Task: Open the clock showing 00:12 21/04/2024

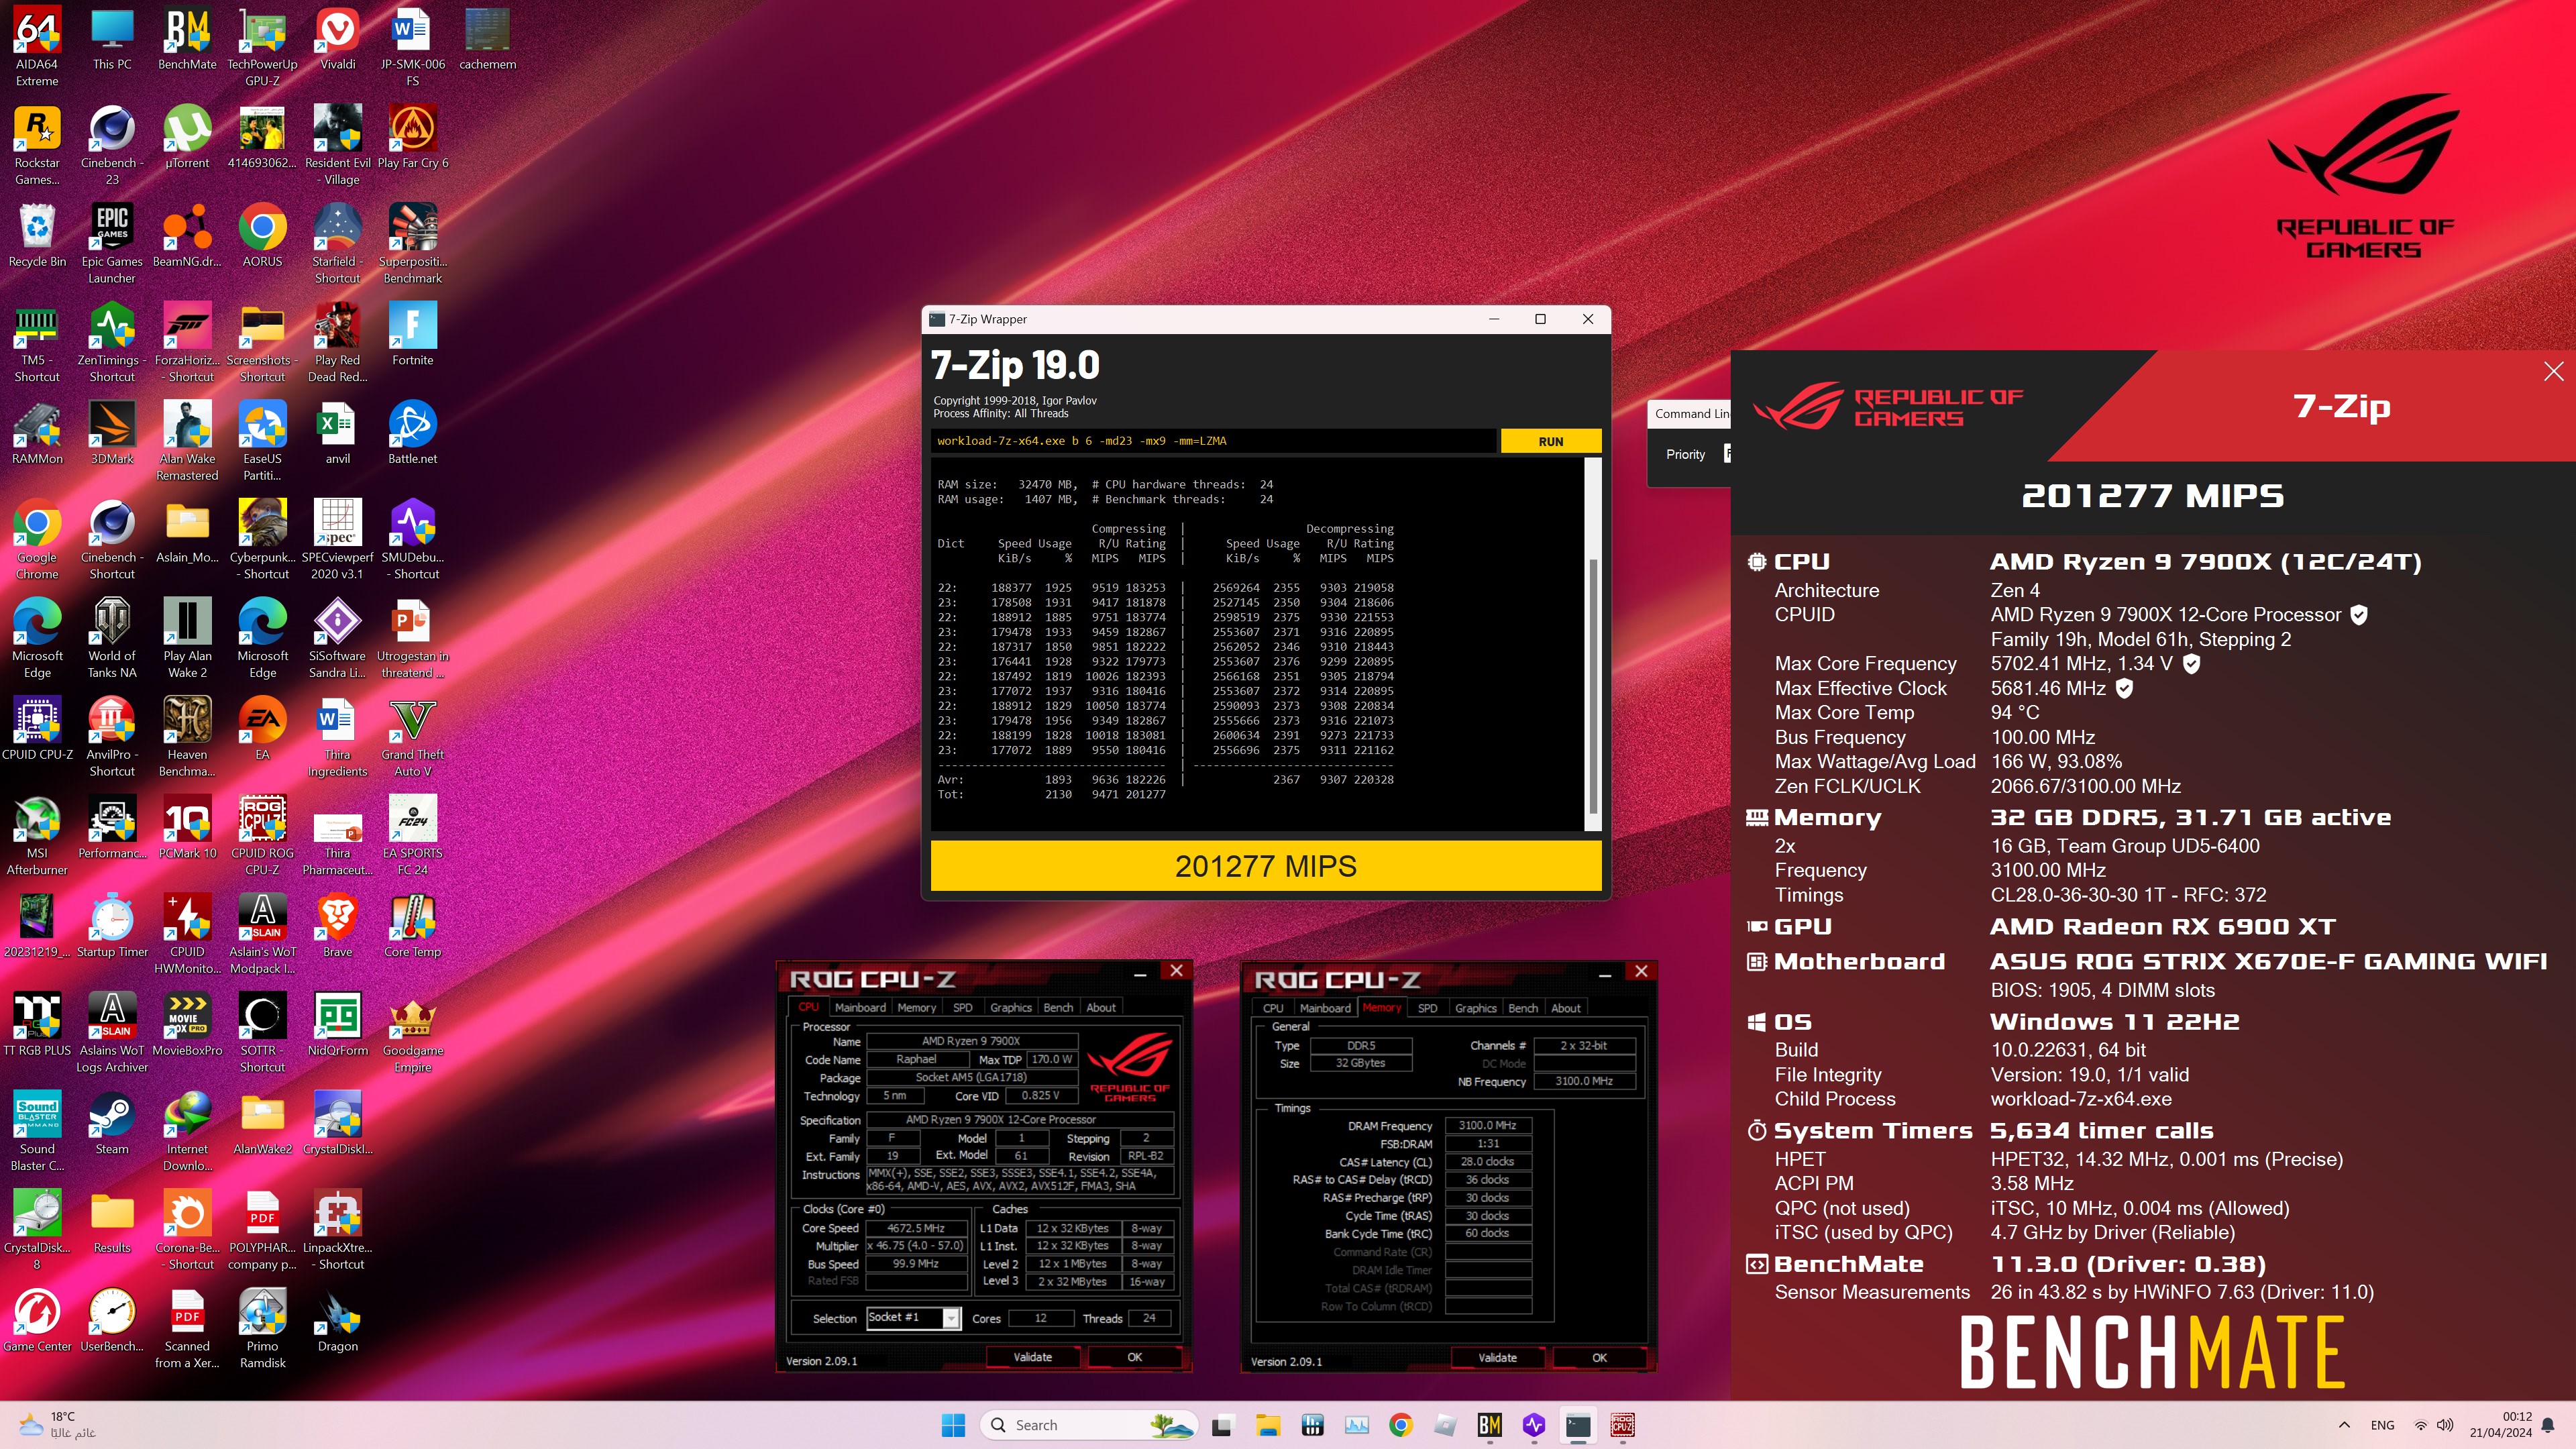Action: (2500, 1425)
